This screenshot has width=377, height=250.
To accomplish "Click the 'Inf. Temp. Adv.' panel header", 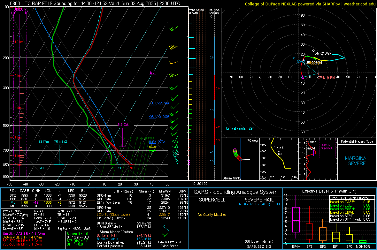I will click(214, 13).
